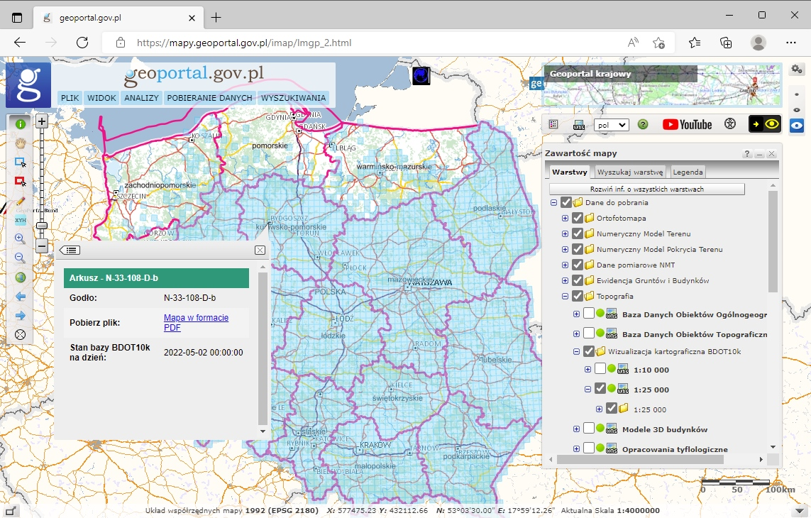Open the XYH coordinate tool
This screenshot has height=518, width=811.
pyautogui.click(x=20, y=219)
